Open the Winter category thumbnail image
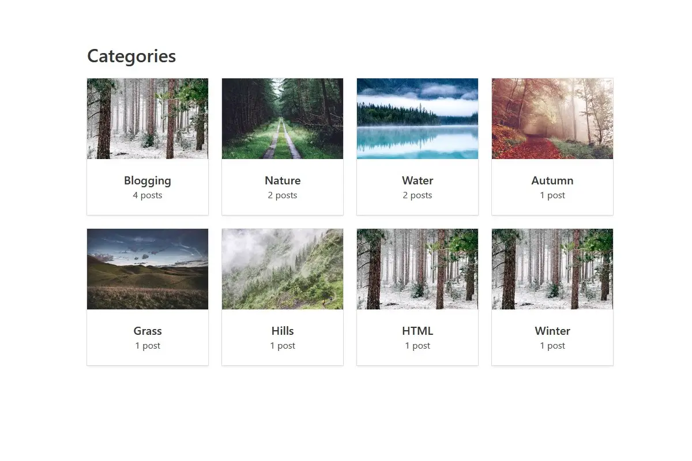692x461 pixels. 552,269
